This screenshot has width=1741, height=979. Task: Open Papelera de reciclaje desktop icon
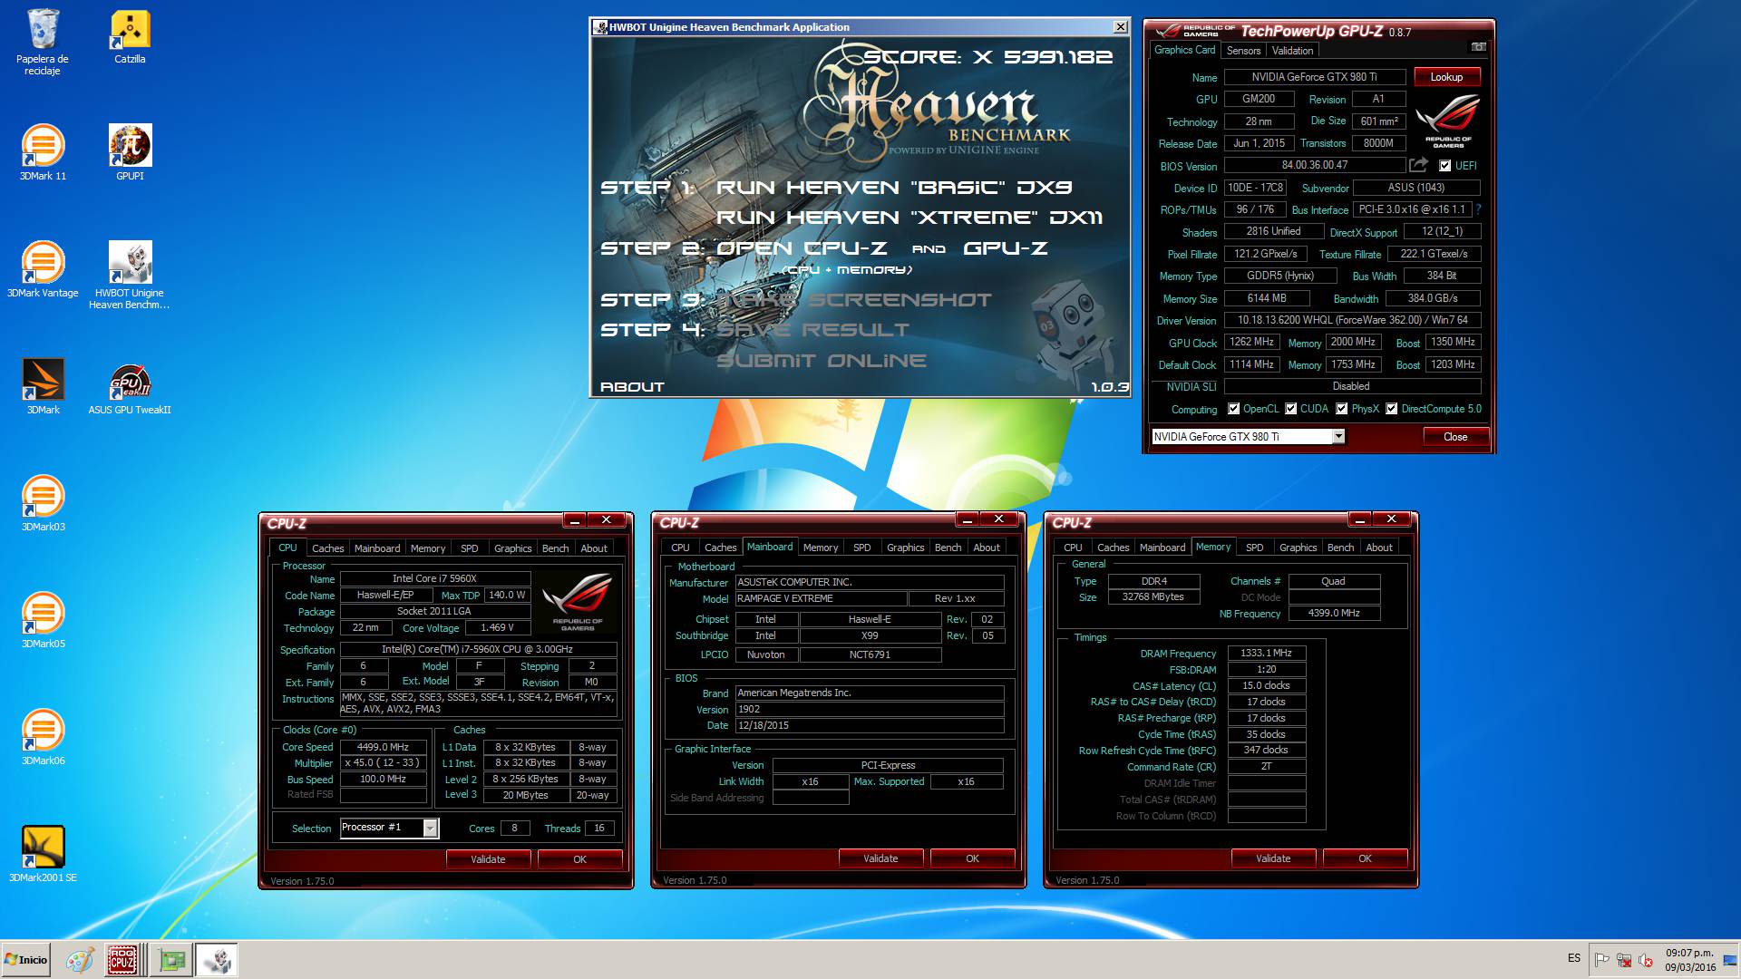click(x=43, y=43)
